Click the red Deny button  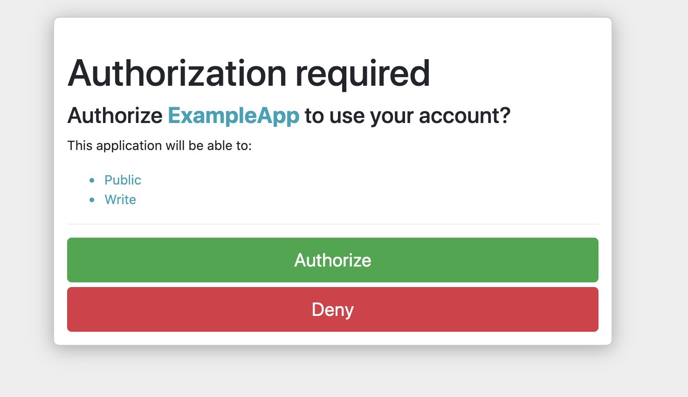[332, 309]
